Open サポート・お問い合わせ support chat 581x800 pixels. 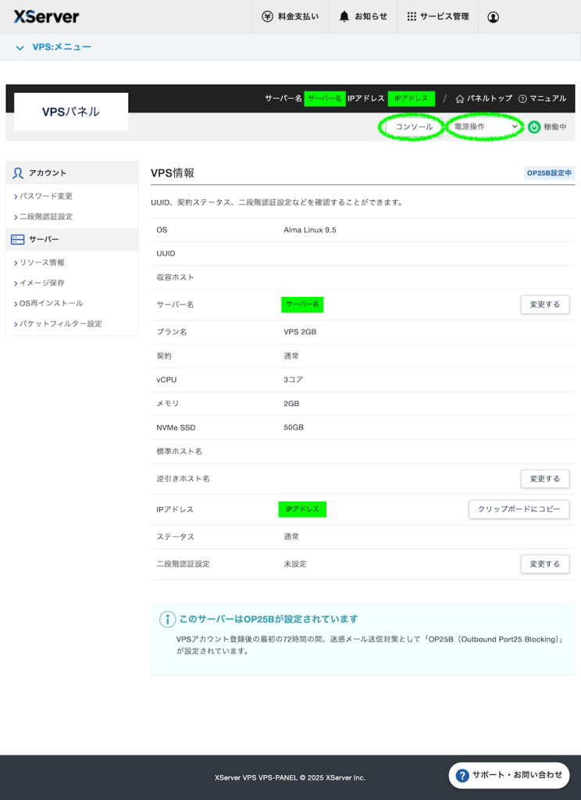(x=510, y=775)
